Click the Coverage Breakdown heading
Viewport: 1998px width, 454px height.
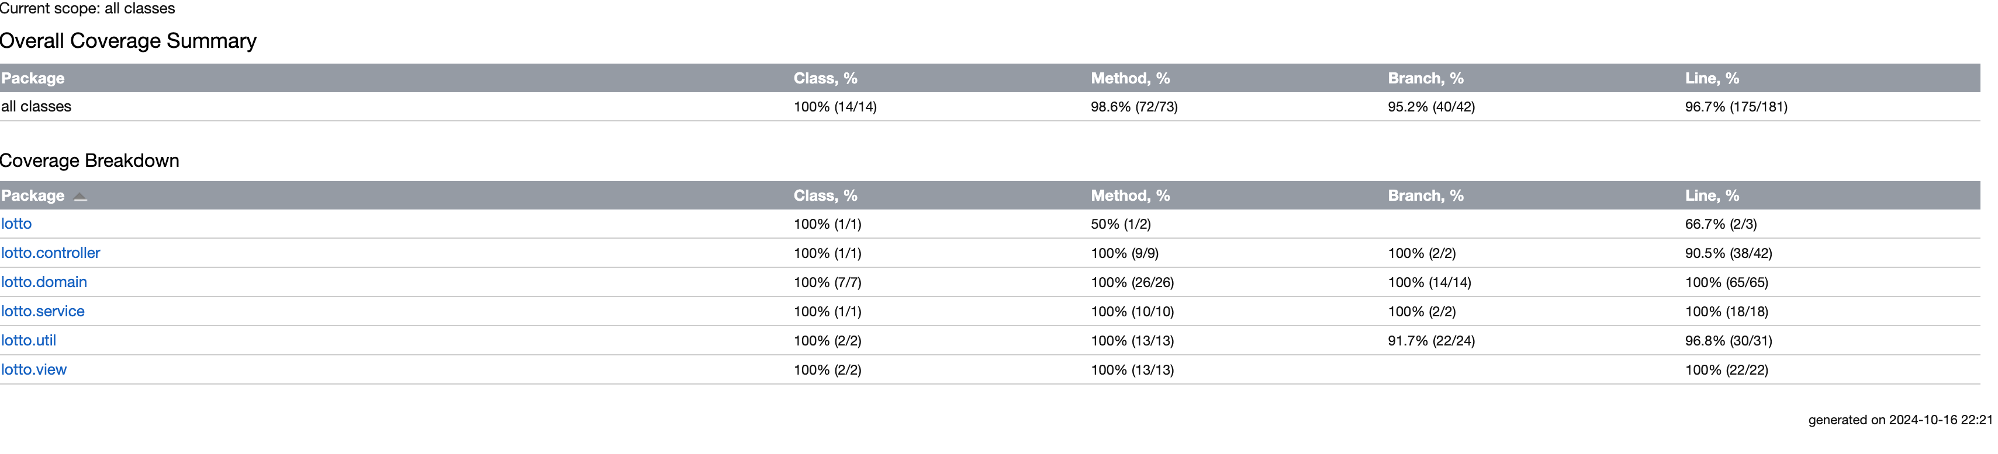point(90,160)
